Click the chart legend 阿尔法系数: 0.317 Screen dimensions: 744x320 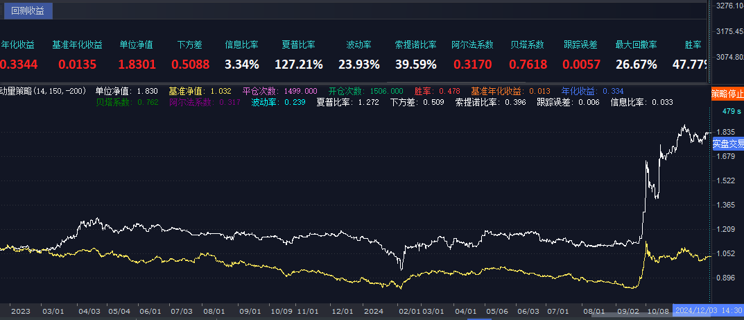pyautogui.click(x=205, y=102)
